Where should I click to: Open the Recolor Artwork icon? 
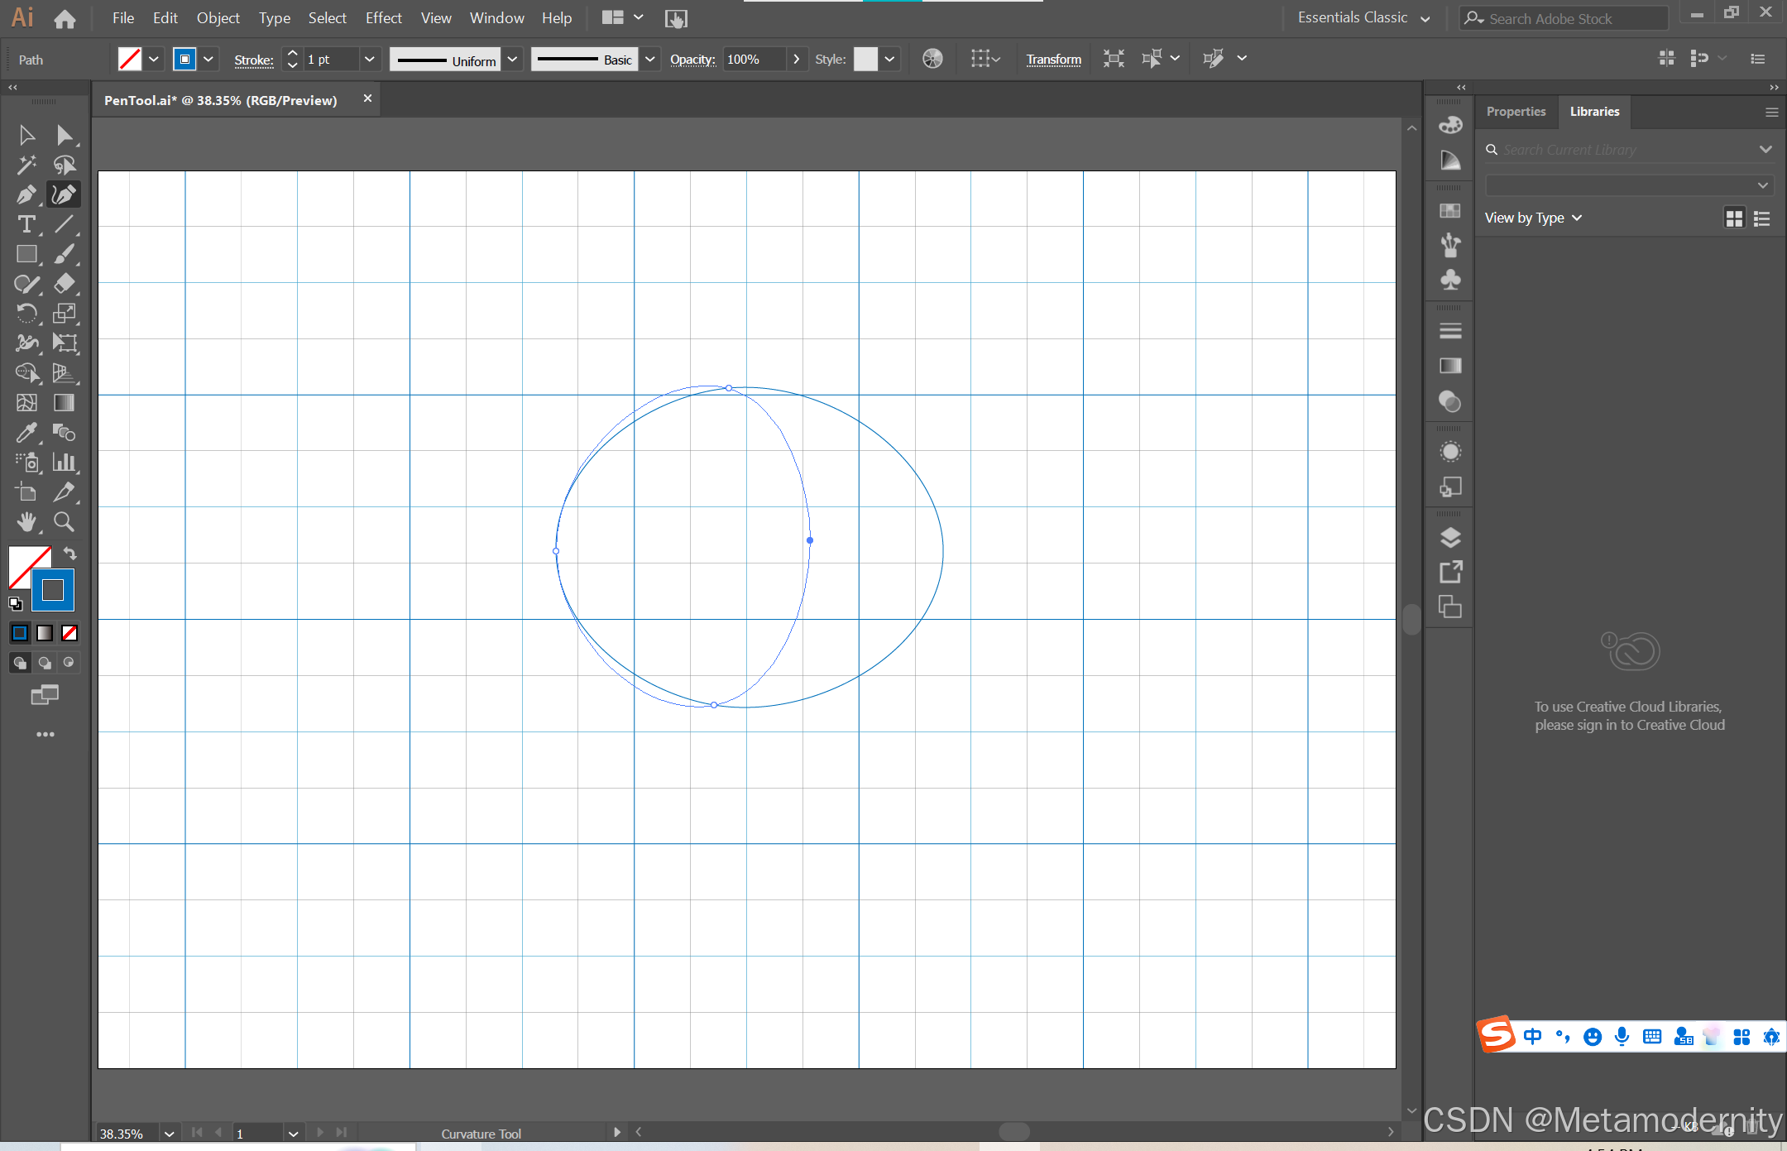pyautogui.click(x=932, y=59)
